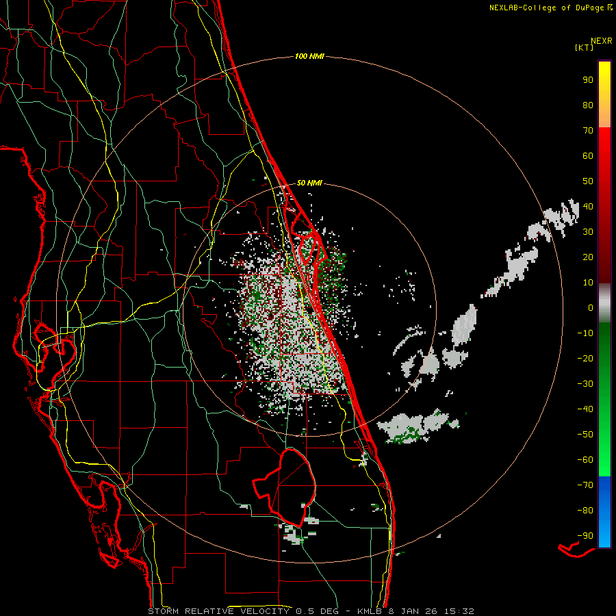This screenshot has width=616, height=616.
Task: Click the -50 scale value
Action: 585,434
